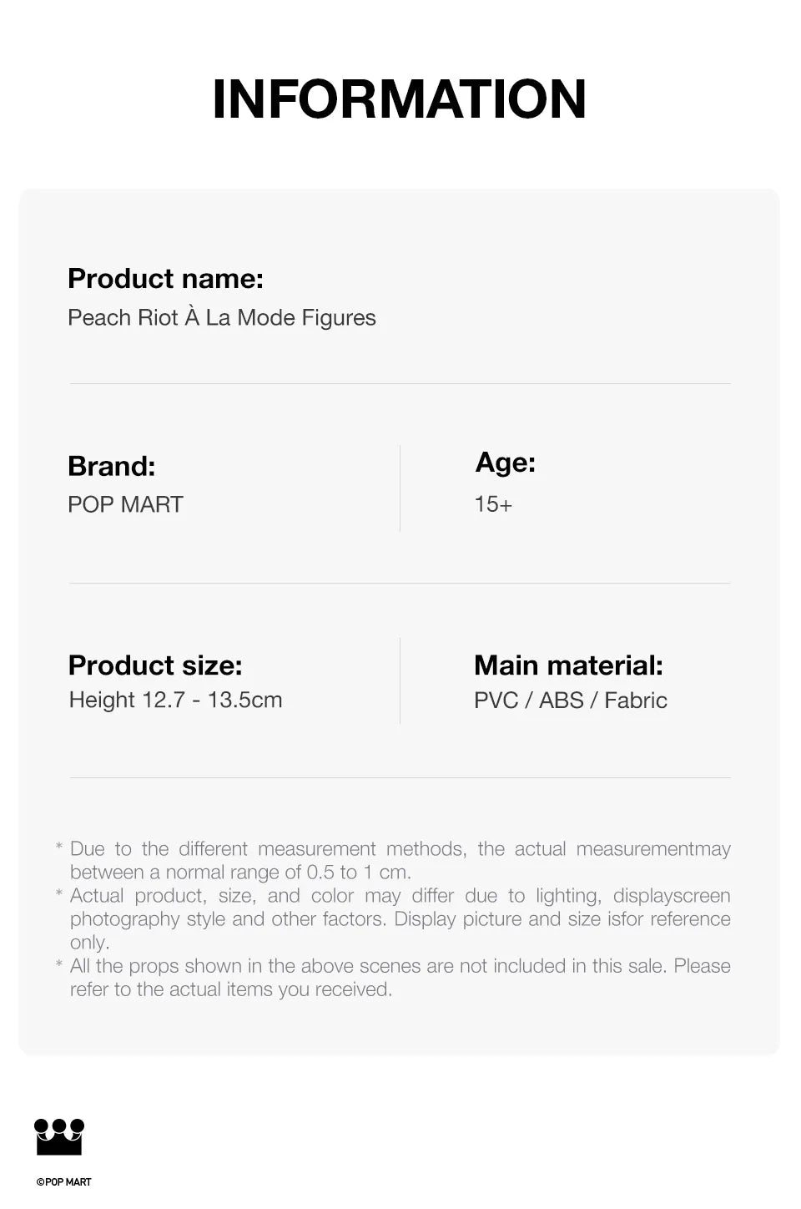Click the 'Main material:' label
Image resolution: width=801 pixels, height=1209 pixels.
click(x=568, y=665)
